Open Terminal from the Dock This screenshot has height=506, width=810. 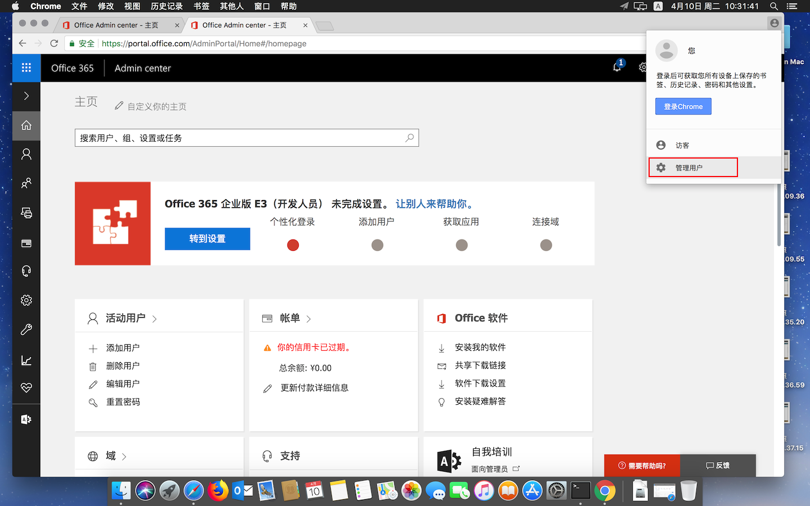[580, 491]
